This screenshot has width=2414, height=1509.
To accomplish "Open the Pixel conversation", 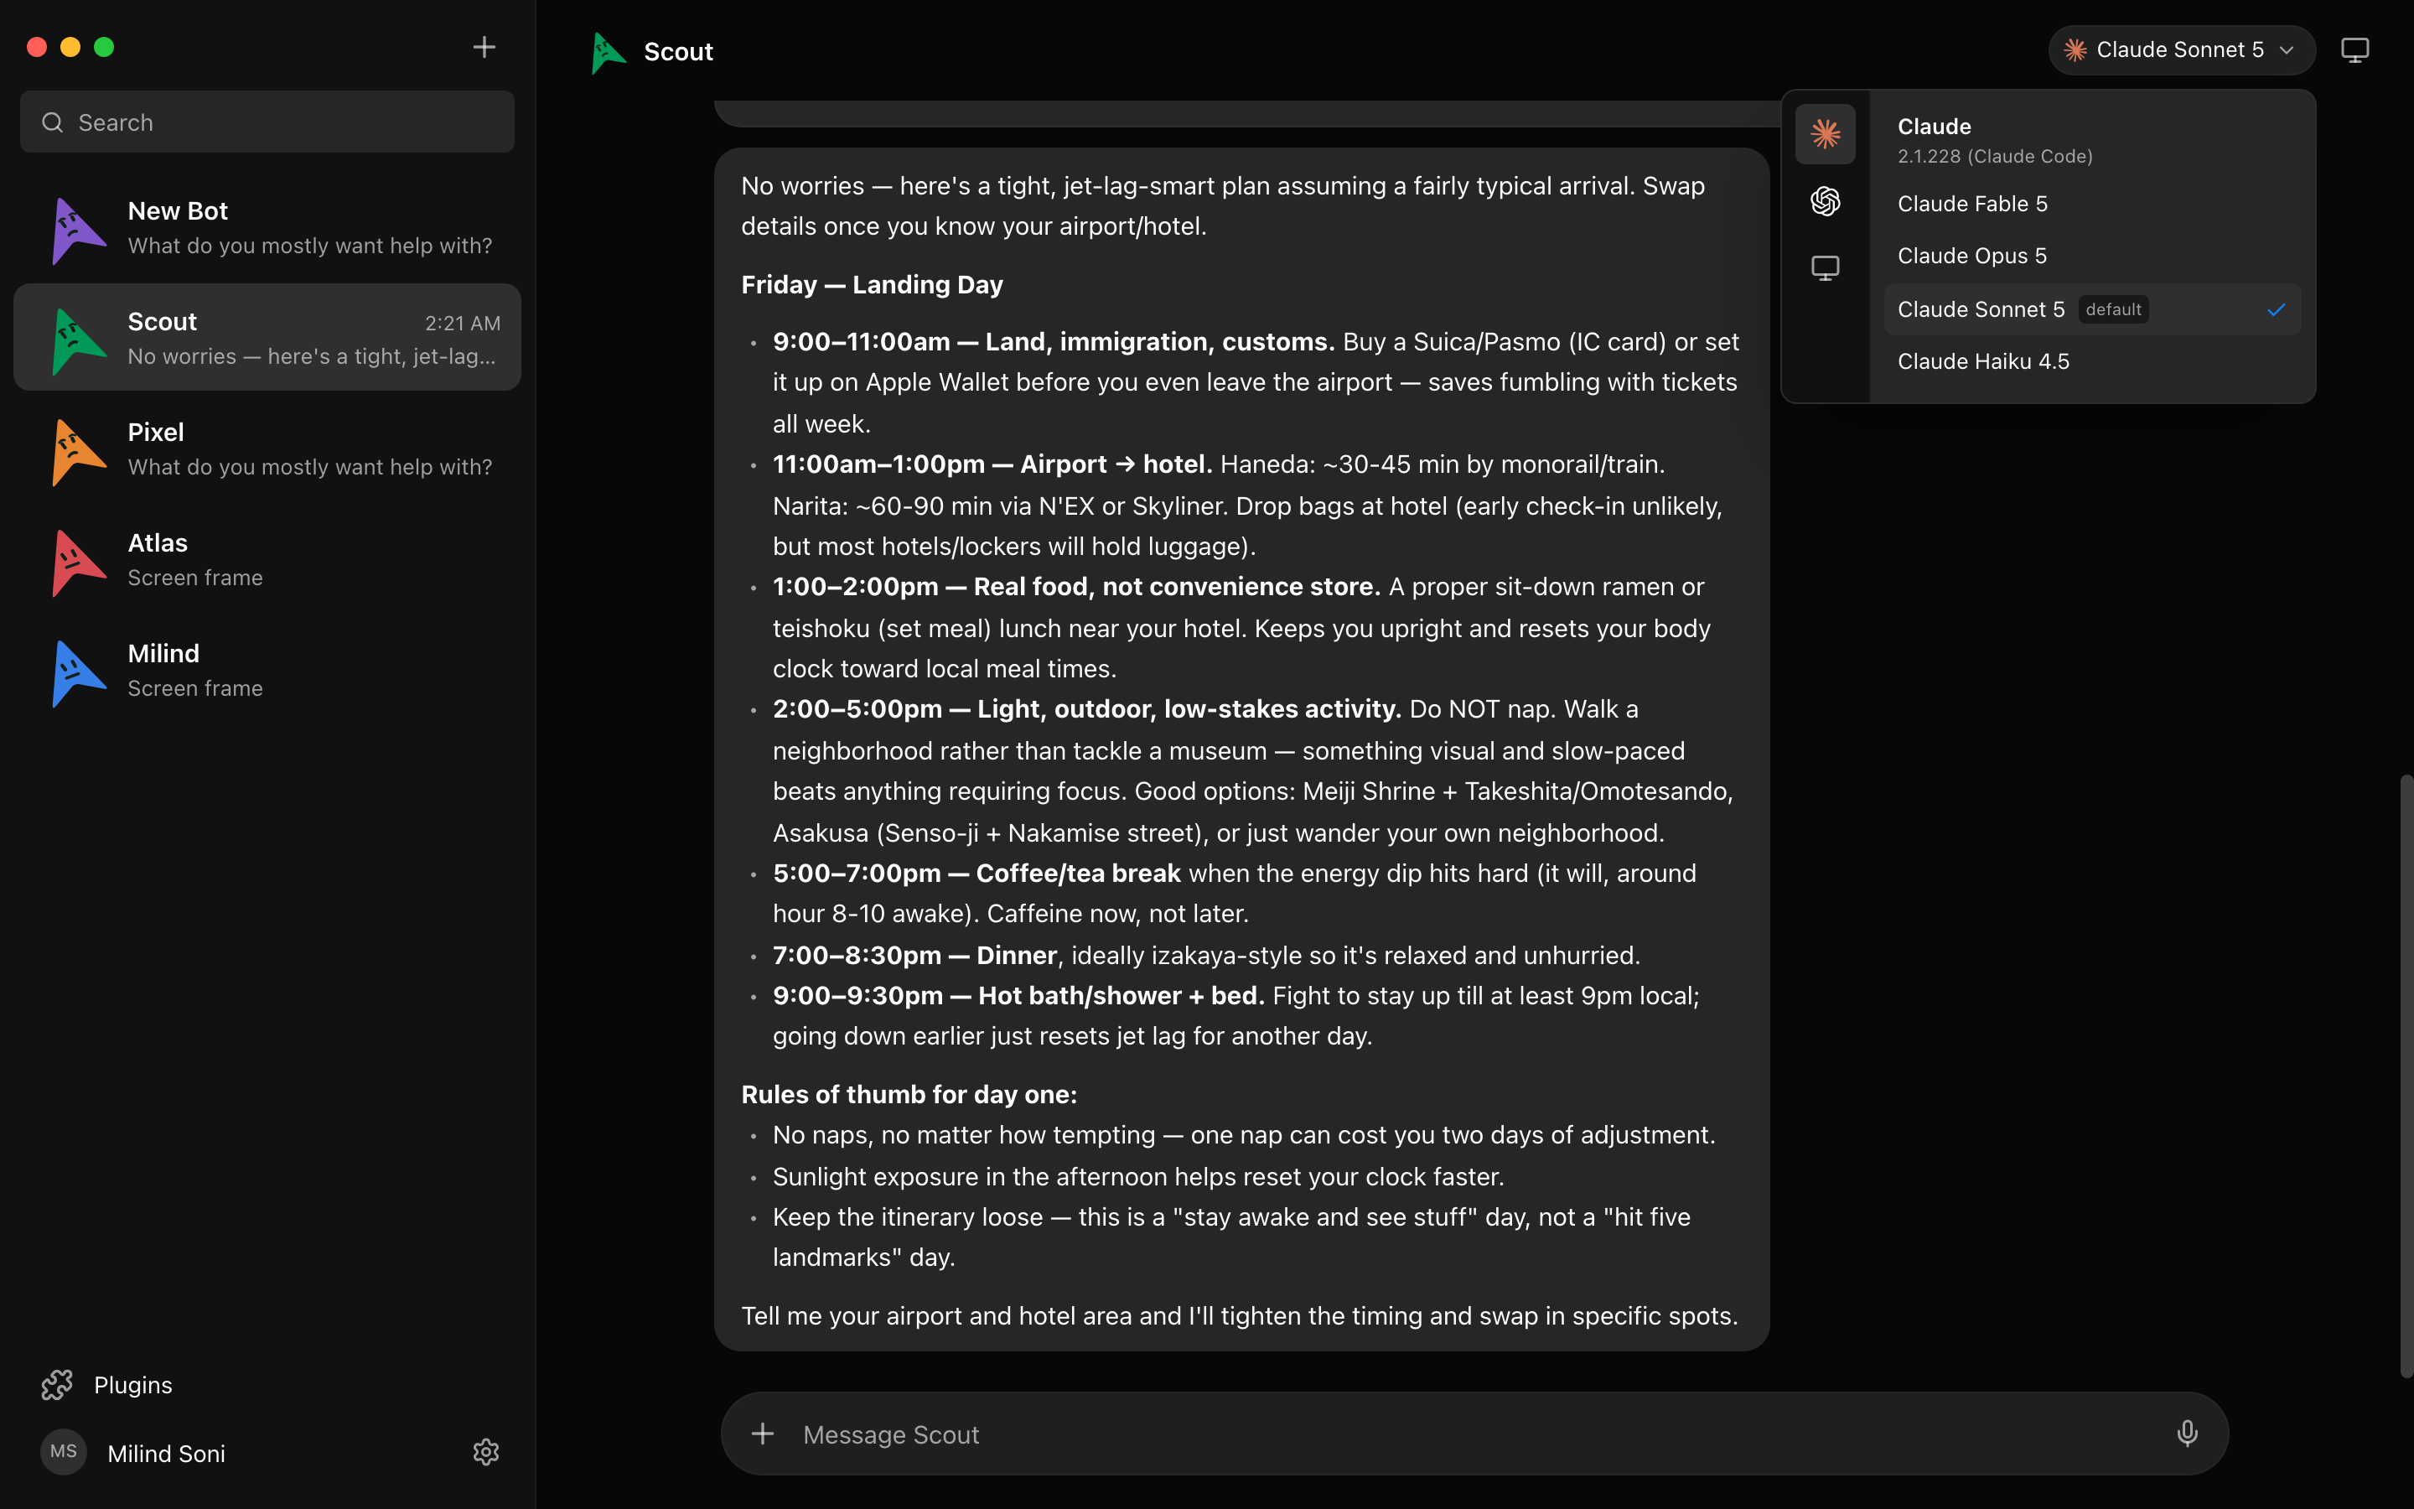I will click(x=267, y=449).
